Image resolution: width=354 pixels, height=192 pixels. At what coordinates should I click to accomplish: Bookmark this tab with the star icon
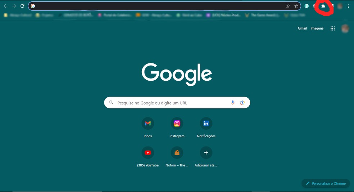pos(296,6)
